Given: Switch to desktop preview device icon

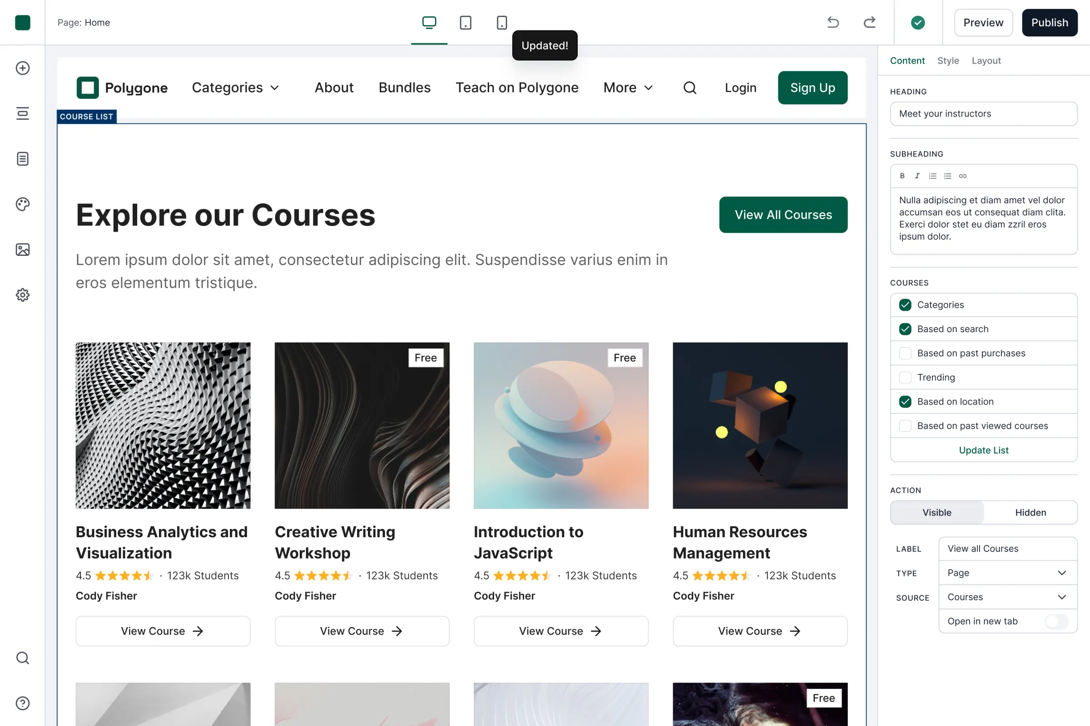Looking at the screenshot, I should click(x=429, y=22).
